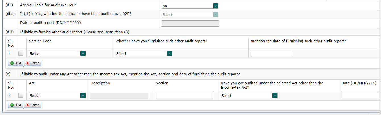Click date of furnishing other audit report field

pos(272,54)
